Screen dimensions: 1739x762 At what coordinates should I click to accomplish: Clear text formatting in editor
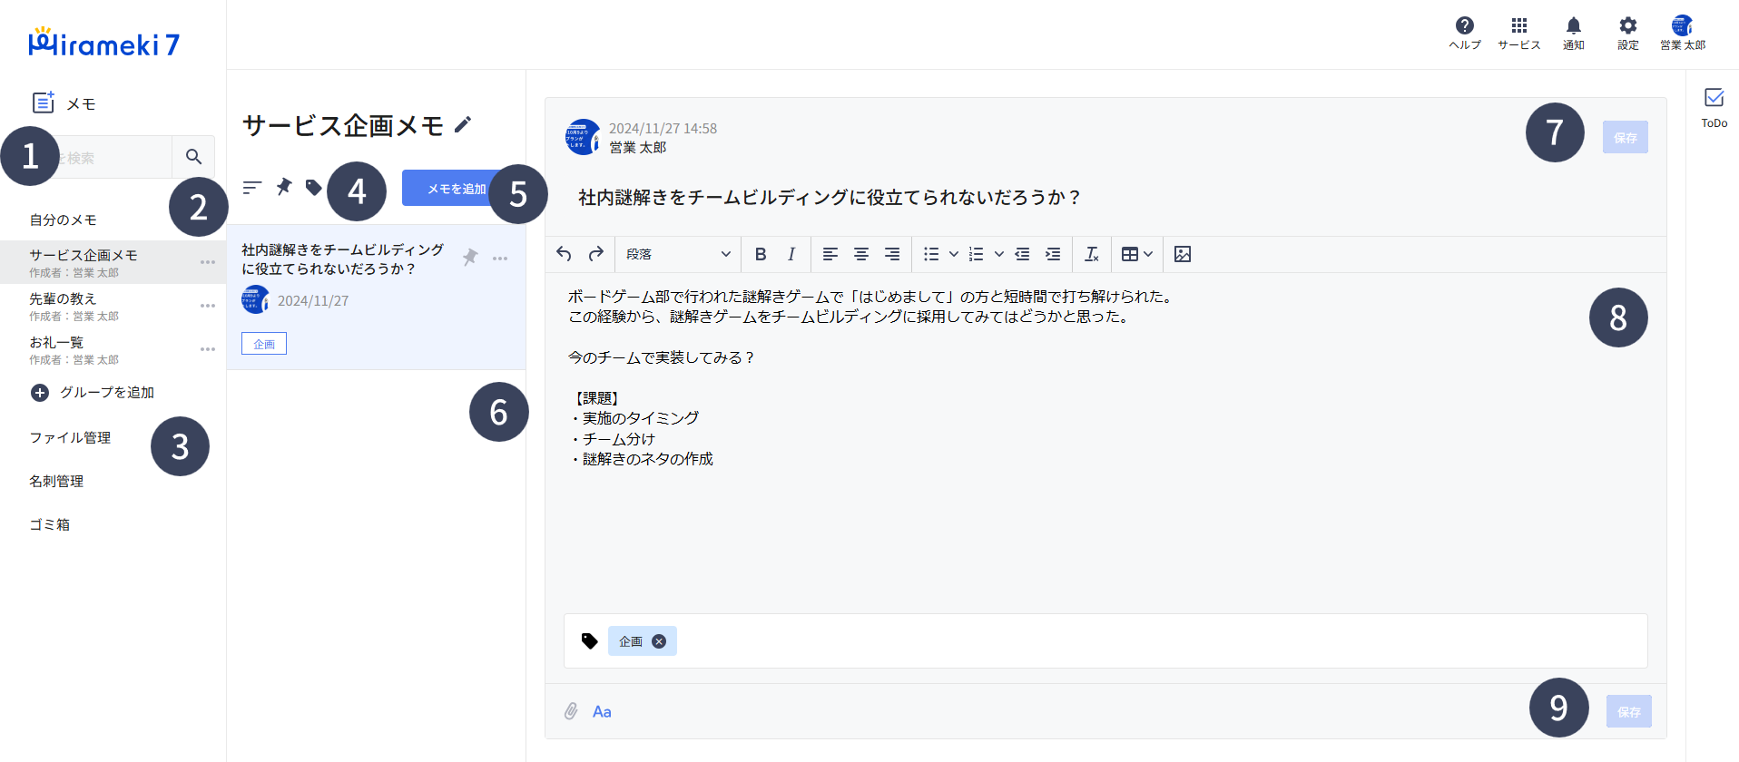(1091, 254)
